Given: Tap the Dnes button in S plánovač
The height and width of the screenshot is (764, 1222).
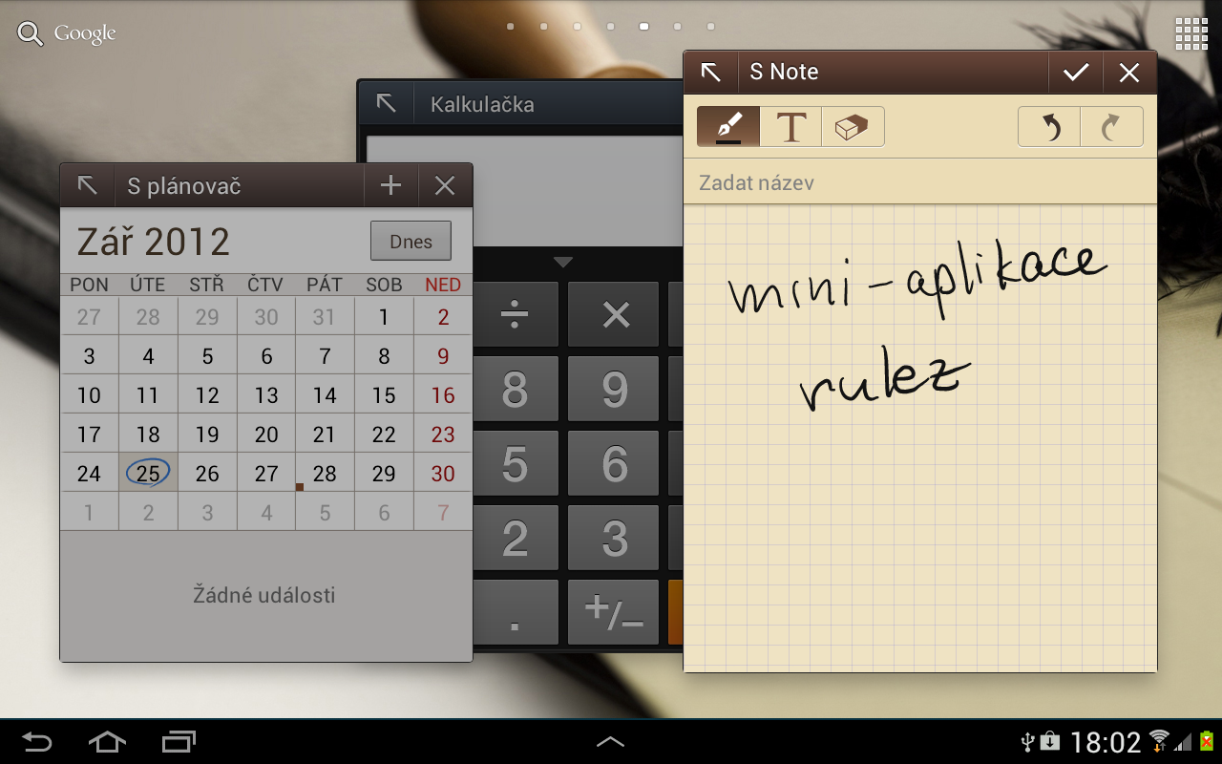Looking at the screenshot, I should (411, 241).
